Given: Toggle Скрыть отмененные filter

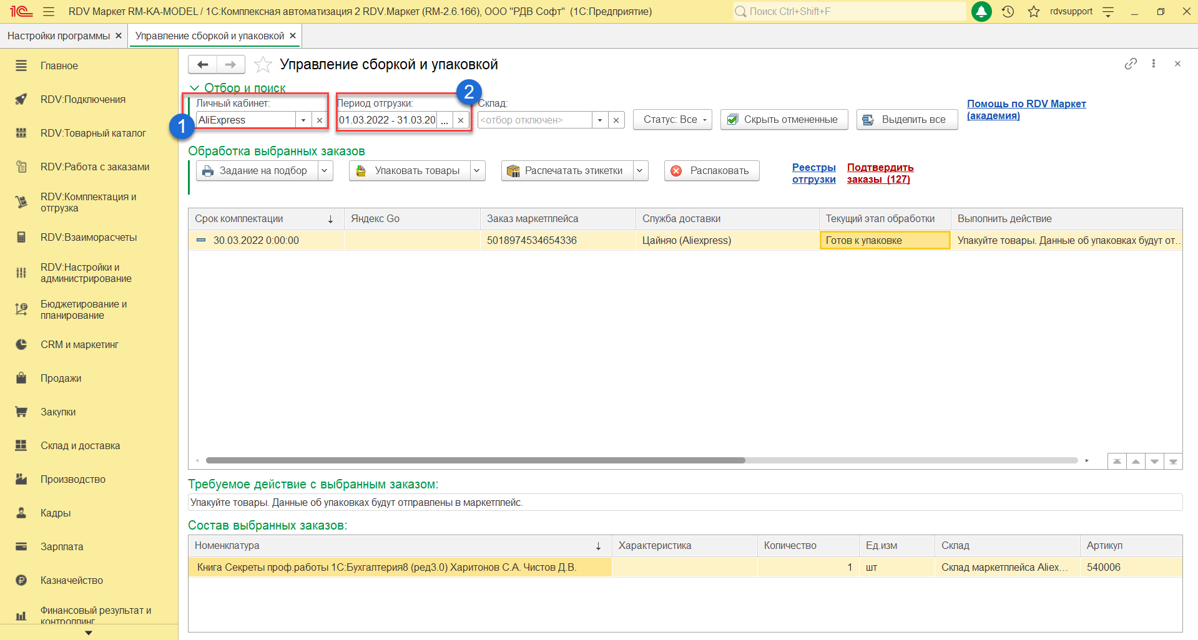Looking at the screenshot, I should [x=784, y=119].
